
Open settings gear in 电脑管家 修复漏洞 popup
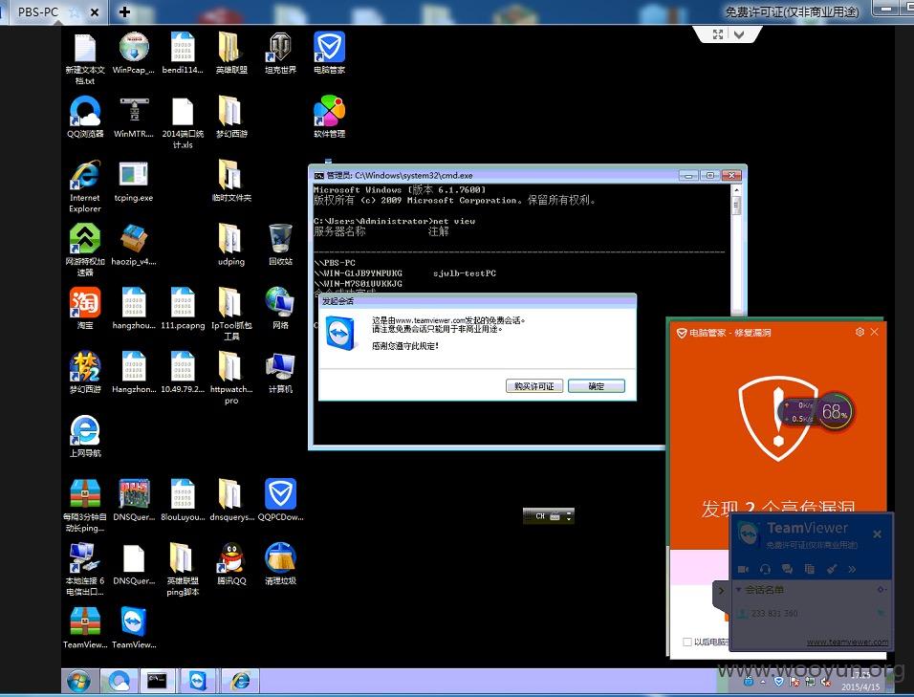pos(860,332)
